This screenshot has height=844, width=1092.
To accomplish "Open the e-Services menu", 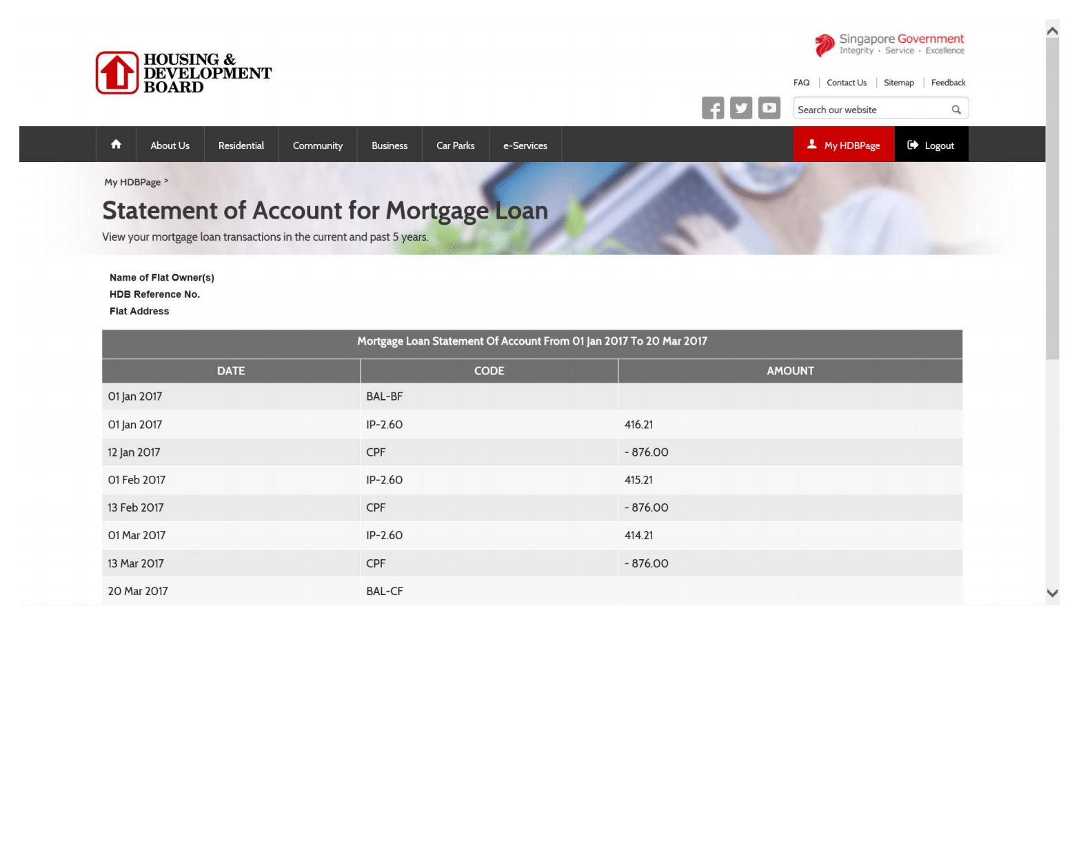I will 525,145.
